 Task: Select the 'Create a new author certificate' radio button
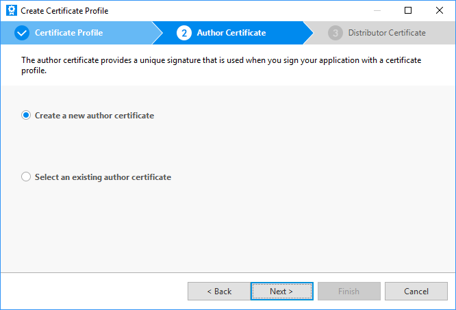27,116
